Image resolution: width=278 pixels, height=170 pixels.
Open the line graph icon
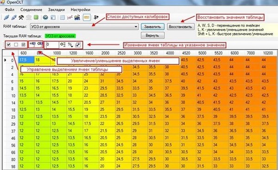click(69, 17)
